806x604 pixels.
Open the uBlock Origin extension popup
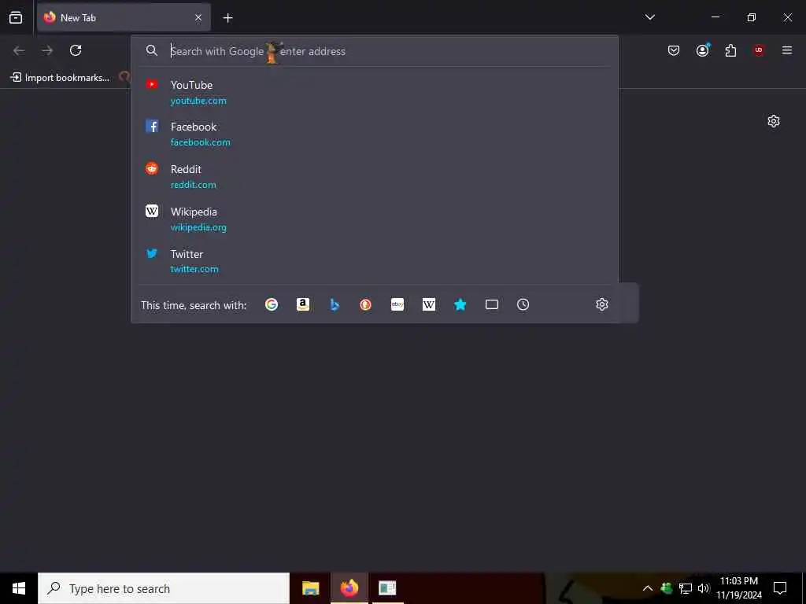pyautogui.click(x=759, y=50)
